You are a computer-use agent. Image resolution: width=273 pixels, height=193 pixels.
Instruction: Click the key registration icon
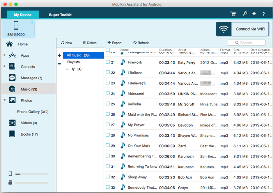pos(245,14)
